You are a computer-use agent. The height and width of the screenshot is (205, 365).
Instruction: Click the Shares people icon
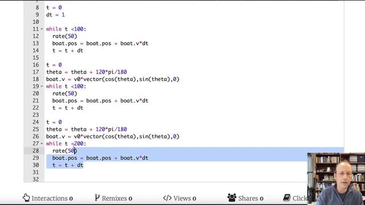[232, 198]
